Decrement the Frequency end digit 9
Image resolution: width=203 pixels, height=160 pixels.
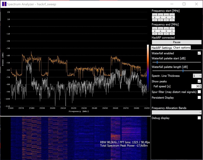click(x=166, y=34)
